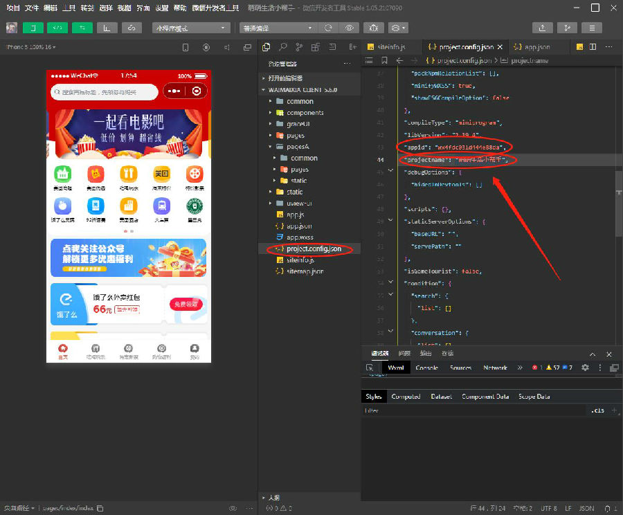Click the Filter input in the Styles pane
623x515 pixels.
[471, 410]
